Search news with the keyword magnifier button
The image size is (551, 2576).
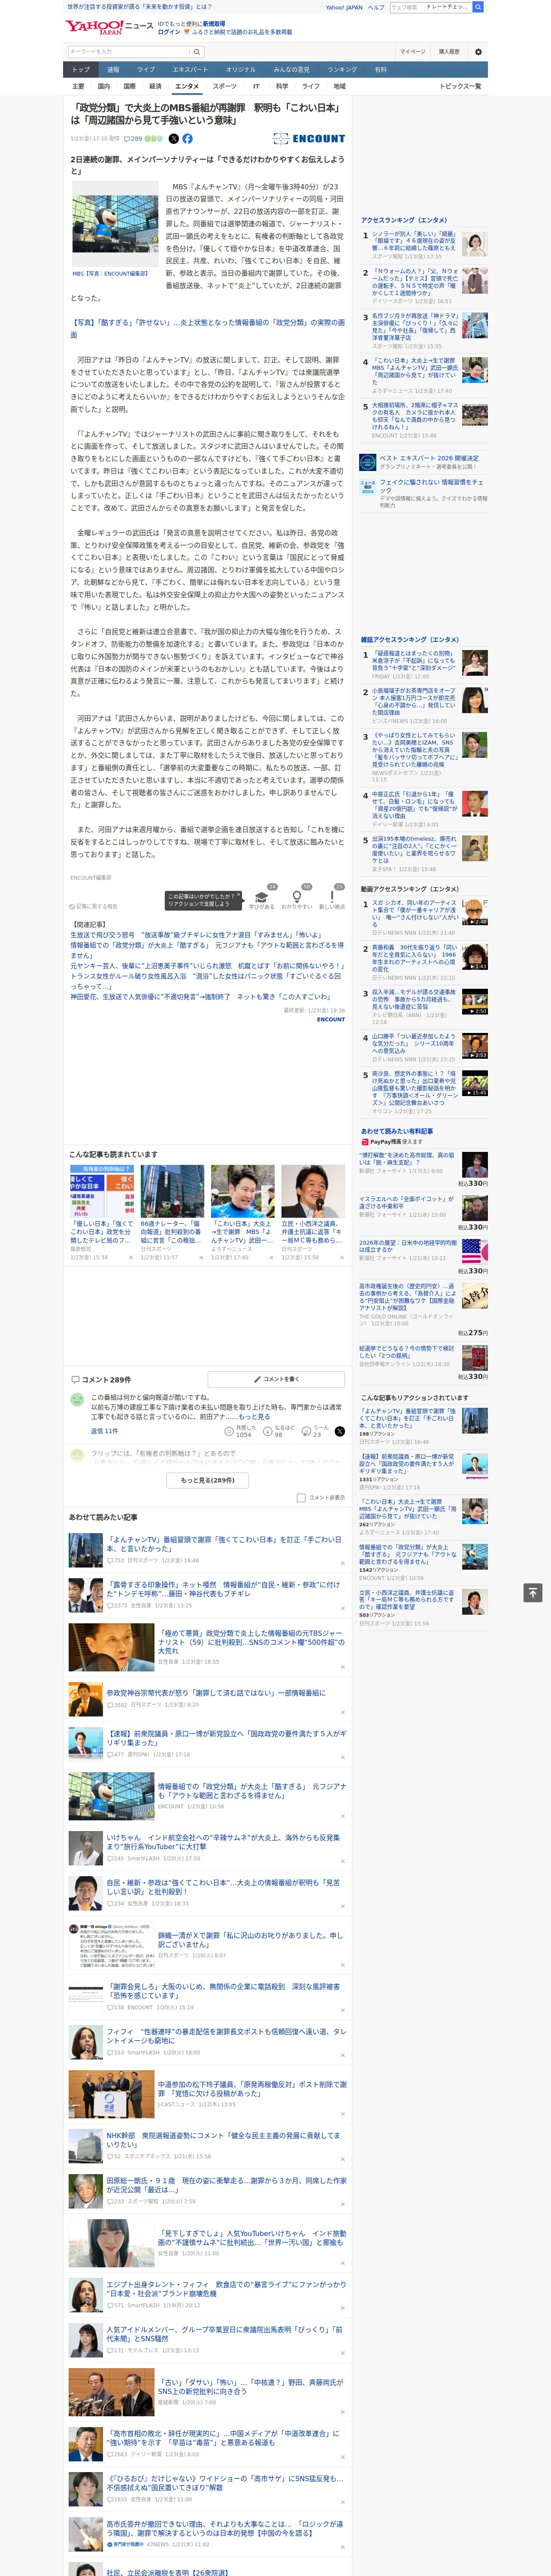click(197, 52)
